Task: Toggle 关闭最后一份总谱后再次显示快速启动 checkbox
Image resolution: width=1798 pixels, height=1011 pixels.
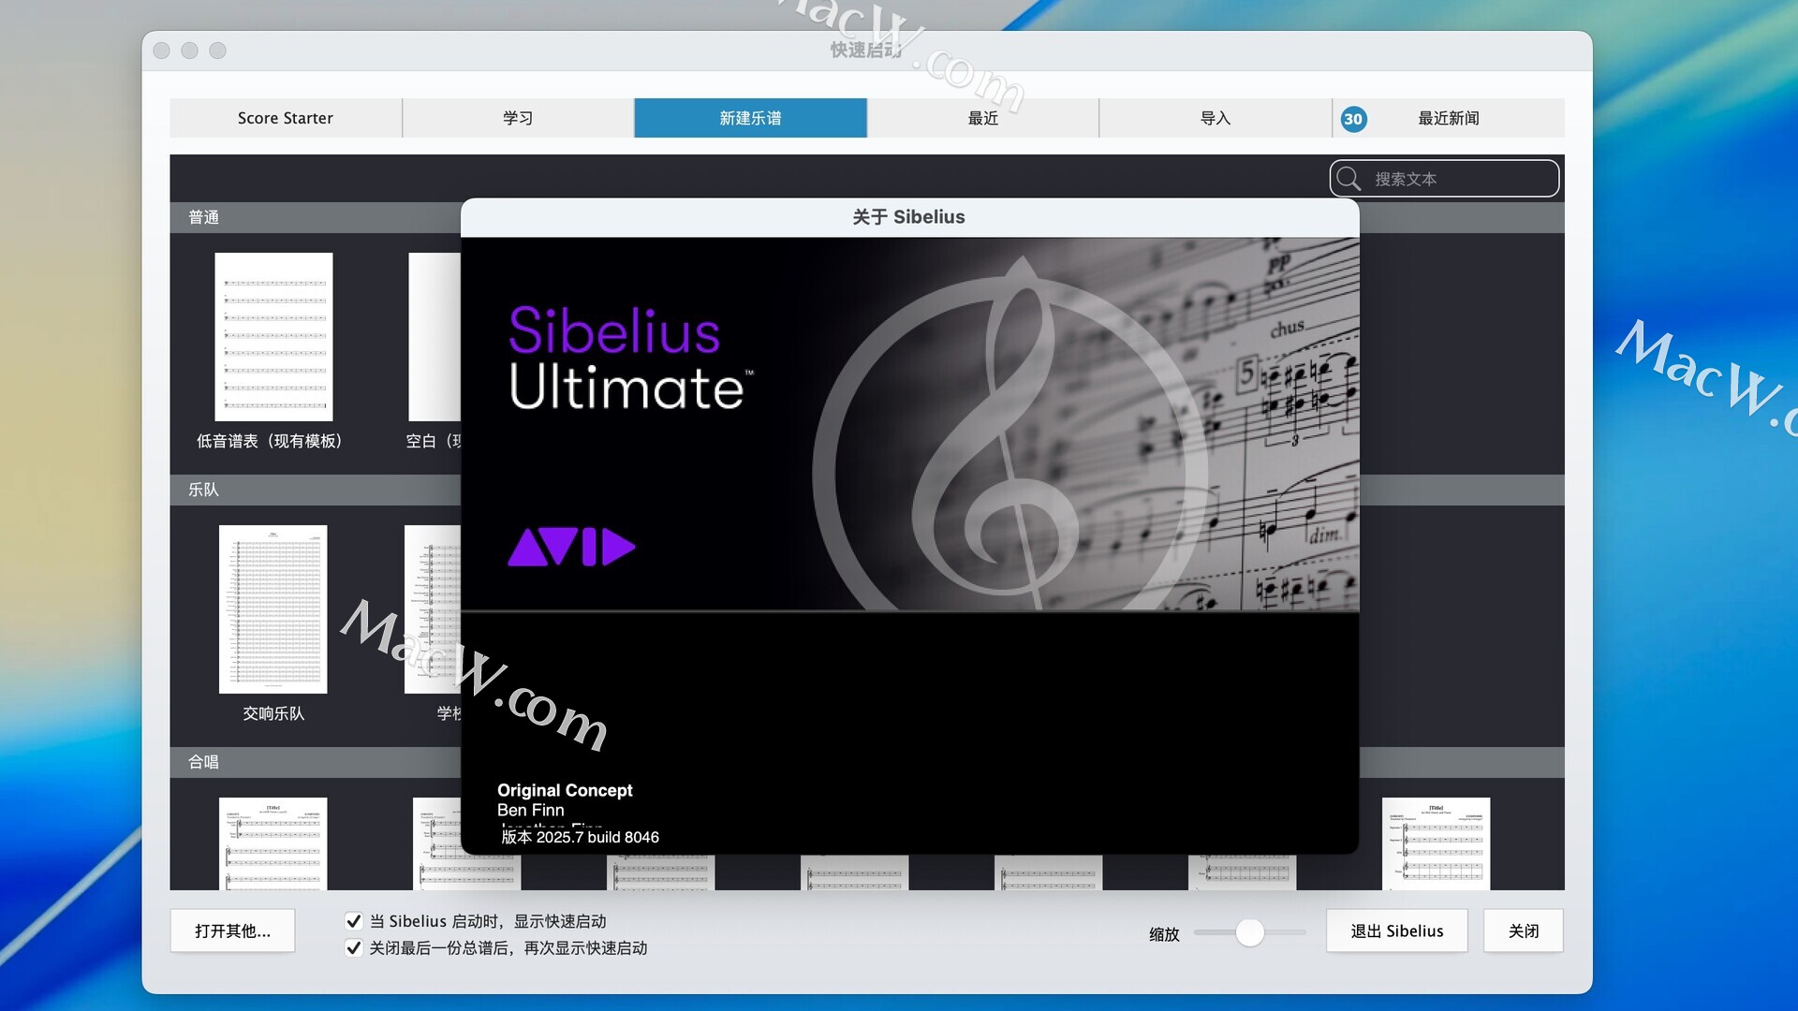Action: (x=354, y=947)
